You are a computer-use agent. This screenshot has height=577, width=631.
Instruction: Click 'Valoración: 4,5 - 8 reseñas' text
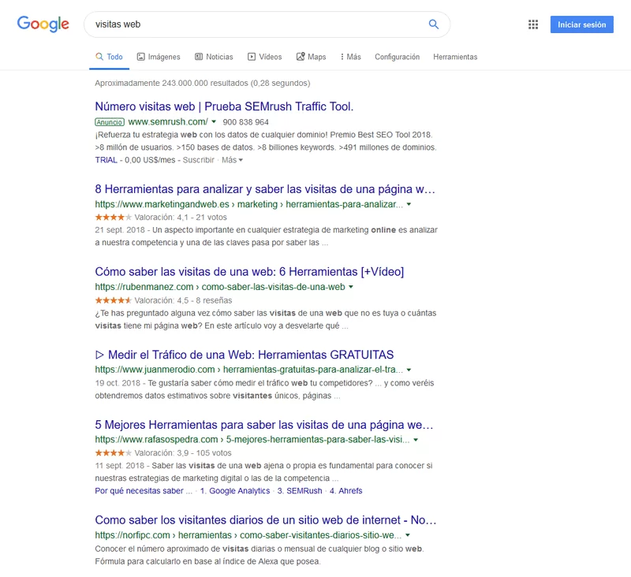pos(183,300)
